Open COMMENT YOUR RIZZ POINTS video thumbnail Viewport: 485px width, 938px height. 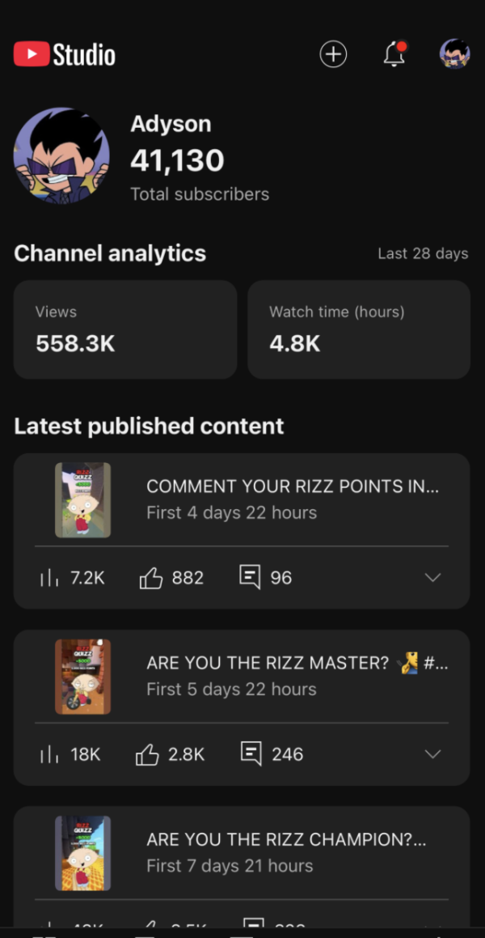click(82, 500)
